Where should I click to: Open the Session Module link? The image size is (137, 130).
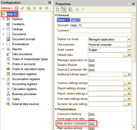click(91, 65)
